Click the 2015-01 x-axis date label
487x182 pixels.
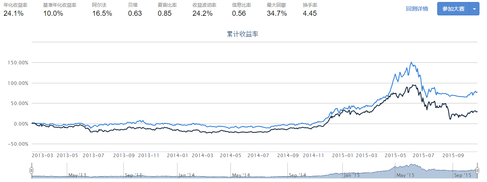[x=342, y=156]
